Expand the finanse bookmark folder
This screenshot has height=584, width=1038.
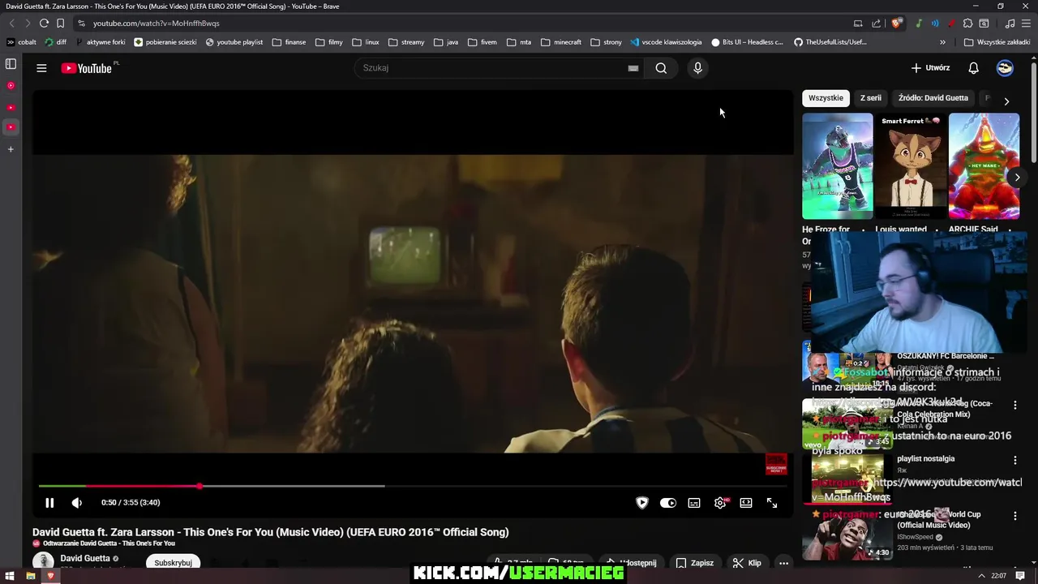point(290,42)
